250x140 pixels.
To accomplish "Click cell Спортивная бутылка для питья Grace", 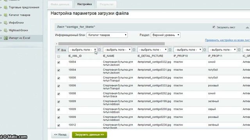I will [x=118, y=95].
